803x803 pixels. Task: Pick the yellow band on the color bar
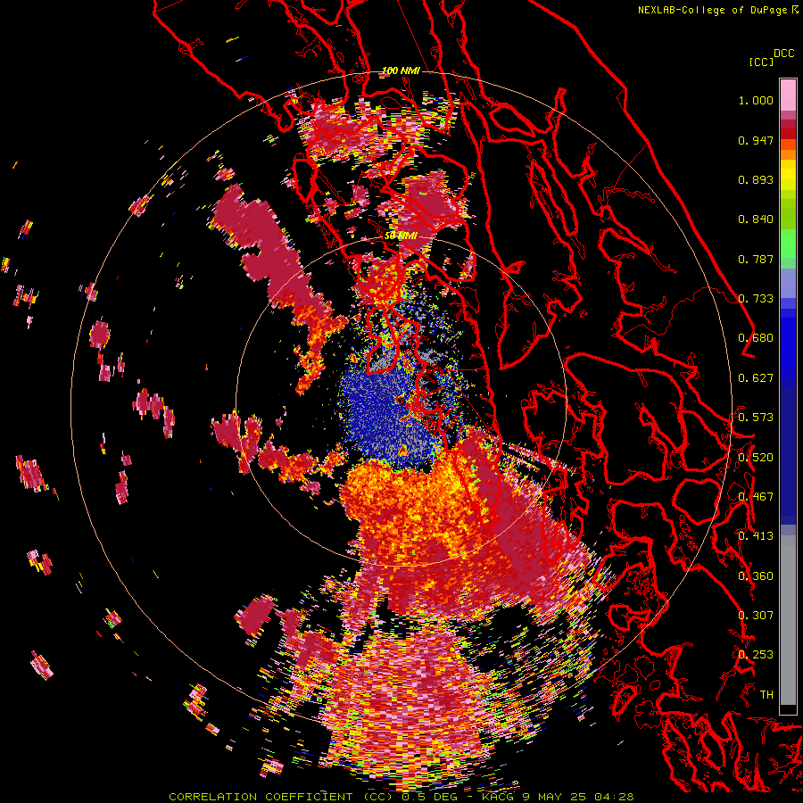point(788,175)
